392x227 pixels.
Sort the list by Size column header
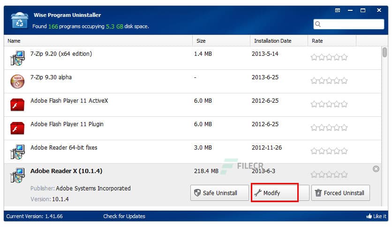click(221, 41)
